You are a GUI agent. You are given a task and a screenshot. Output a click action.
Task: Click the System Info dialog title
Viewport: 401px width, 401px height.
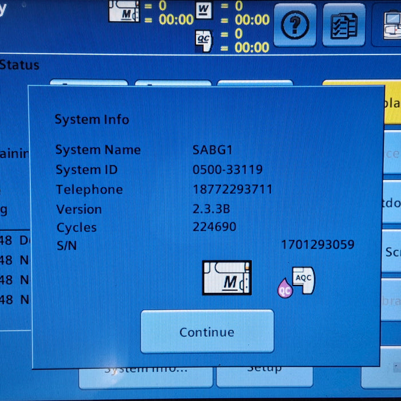pos(92,119)
